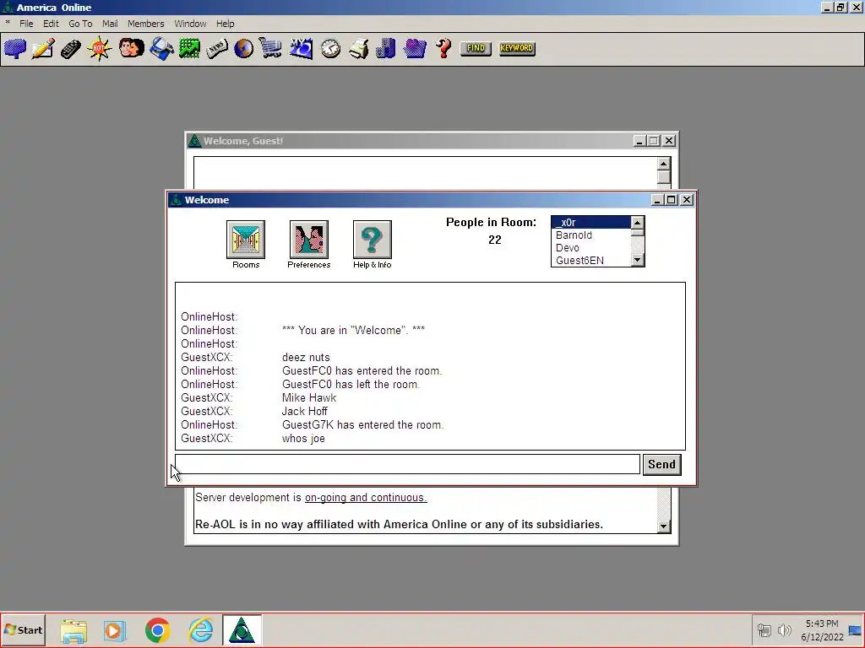This screenshot has height=648, width=865.
Task: Click the Internet globe toolbar icon
Action: coord(243,48)
